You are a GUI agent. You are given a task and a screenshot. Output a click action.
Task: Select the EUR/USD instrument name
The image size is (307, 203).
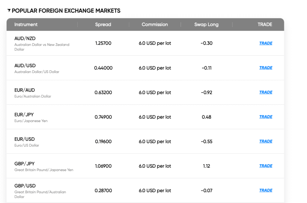click(x=25, y=139)
